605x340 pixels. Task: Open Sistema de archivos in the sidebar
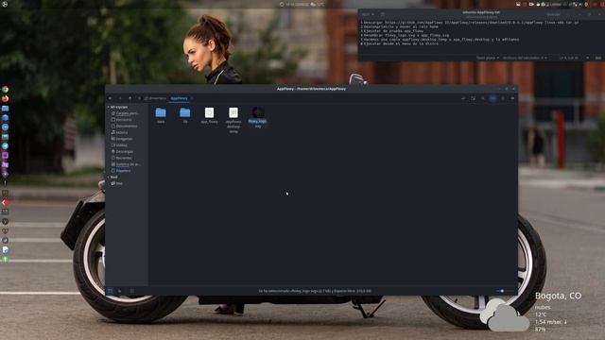(x=126, y=164)
